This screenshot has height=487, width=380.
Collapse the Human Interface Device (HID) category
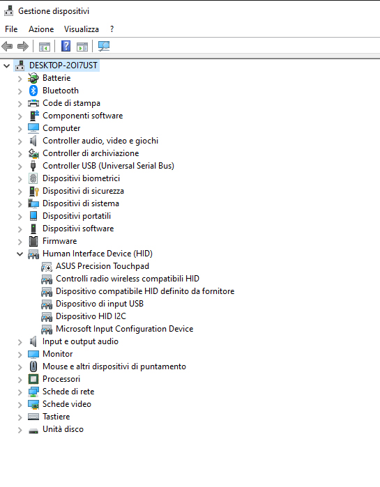[20, 254]
